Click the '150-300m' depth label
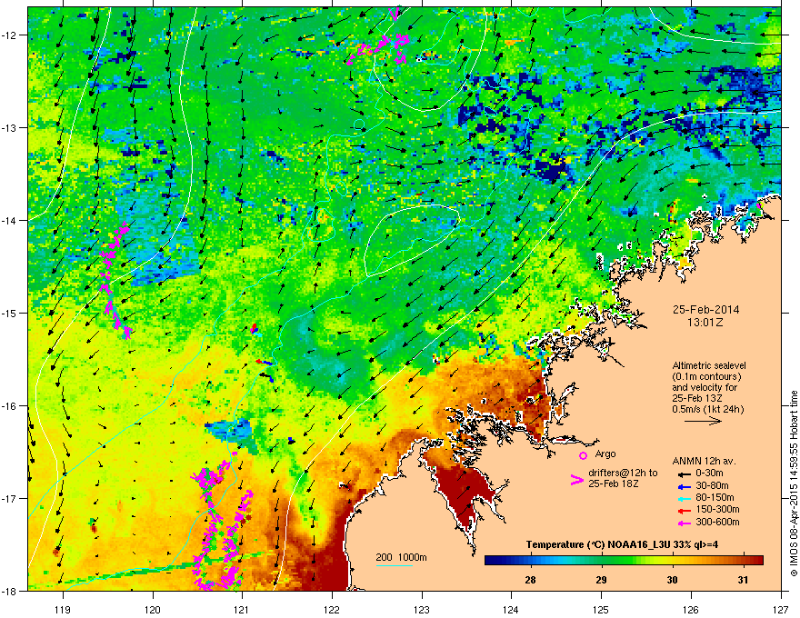Screen dimensions: 800x618 [x=717, y=509]
